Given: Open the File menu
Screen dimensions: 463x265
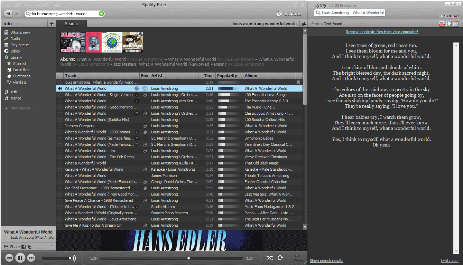Looking at the screenshot, I should coord(8,5).
